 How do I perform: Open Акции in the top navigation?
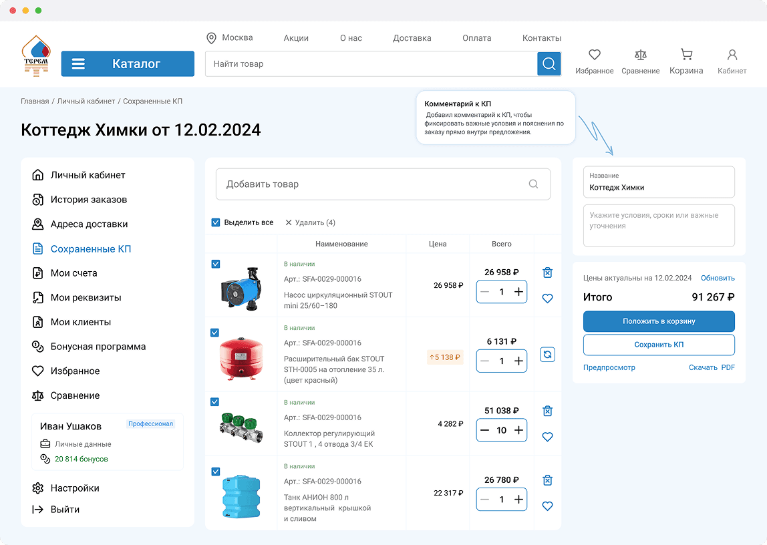pyautogui.click(x=296, y=38)
